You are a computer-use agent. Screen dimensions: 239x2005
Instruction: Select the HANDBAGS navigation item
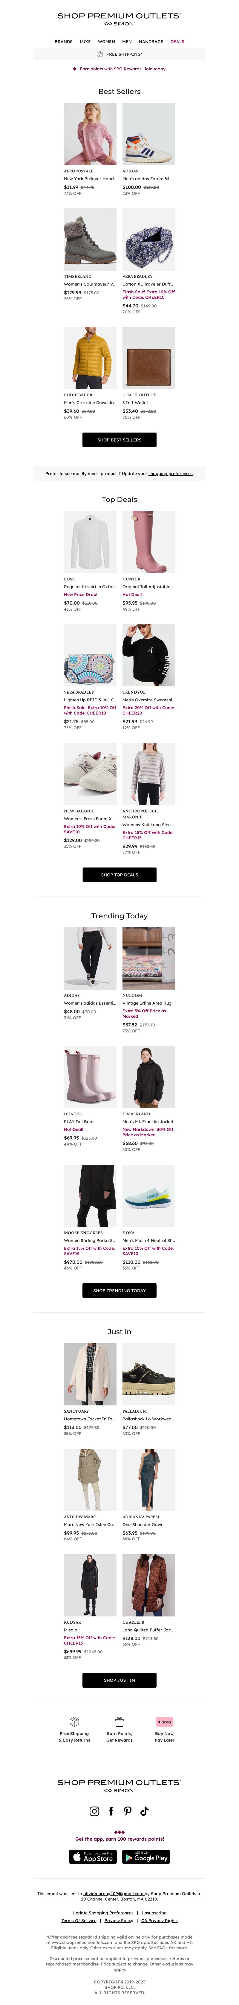[x=151, y=41]
